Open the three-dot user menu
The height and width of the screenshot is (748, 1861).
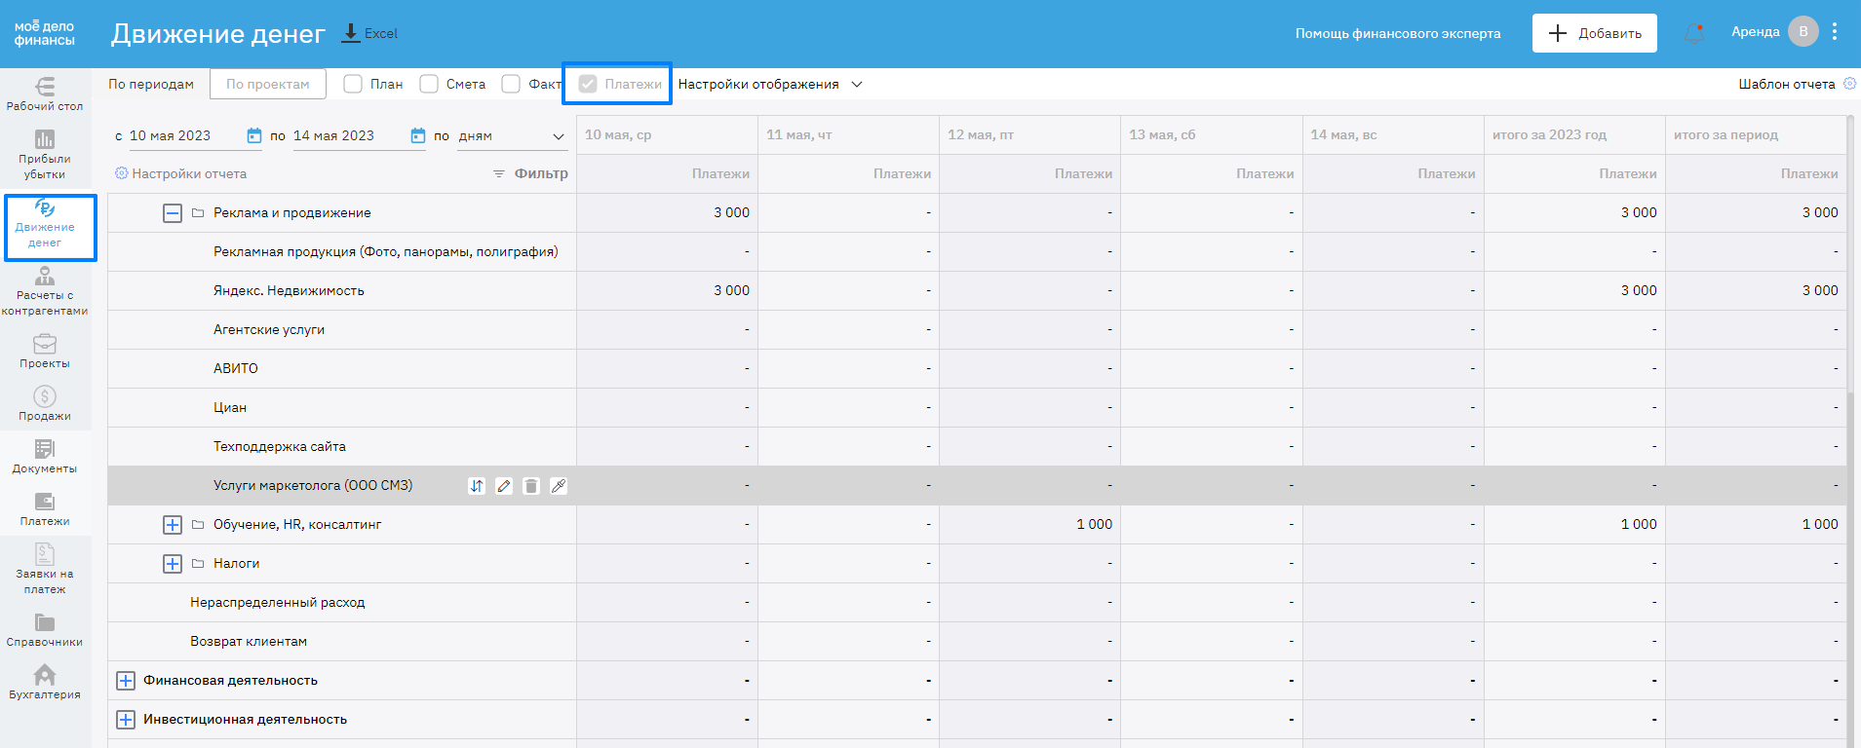click(x=1835, y=31)
